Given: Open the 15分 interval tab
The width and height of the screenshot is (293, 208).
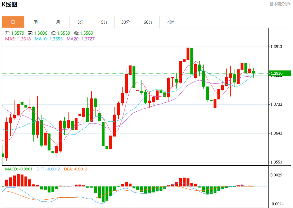Looking at the screenshot, I should click(x=103, y=22).
